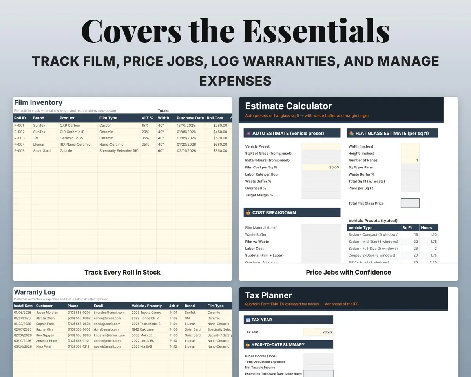Screen dimensions: 471x377
Task: Select the 12/10/2025 purchase date cell
Action: pyautogui.click(x=190, y=126)
